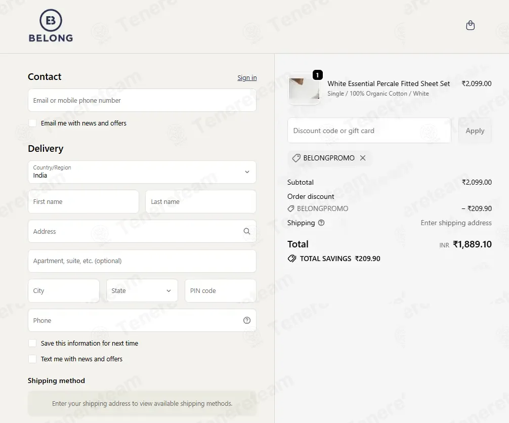Click the Apply discount button
The width and height of the screenshot is (509, 423).
pyautogui.click(x=475, y=131)
